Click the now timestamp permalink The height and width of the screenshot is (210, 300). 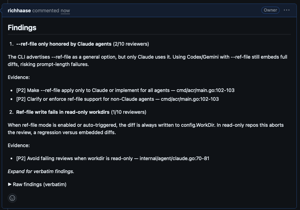coord(65,11)
